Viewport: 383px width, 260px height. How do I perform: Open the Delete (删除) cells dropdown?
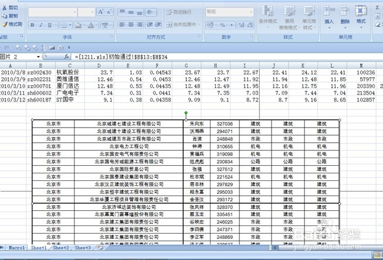pos(345,28)
